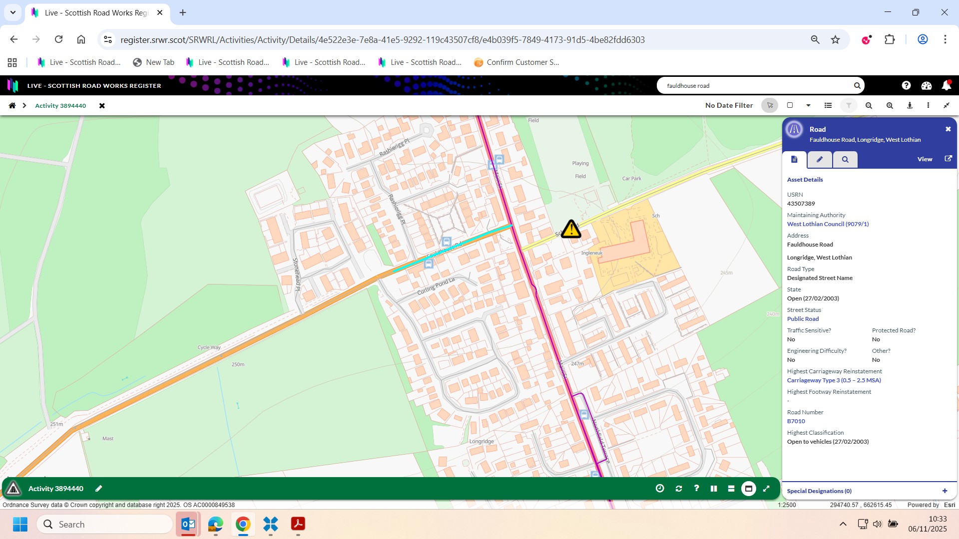959x539 pixels.
Task: Click the map filter funnel icon
Action: [848, 105]
